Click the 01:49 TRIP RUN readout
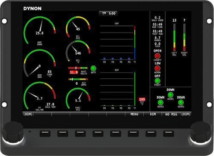Viewport: 214px width, 156px height. click(158, 32)
